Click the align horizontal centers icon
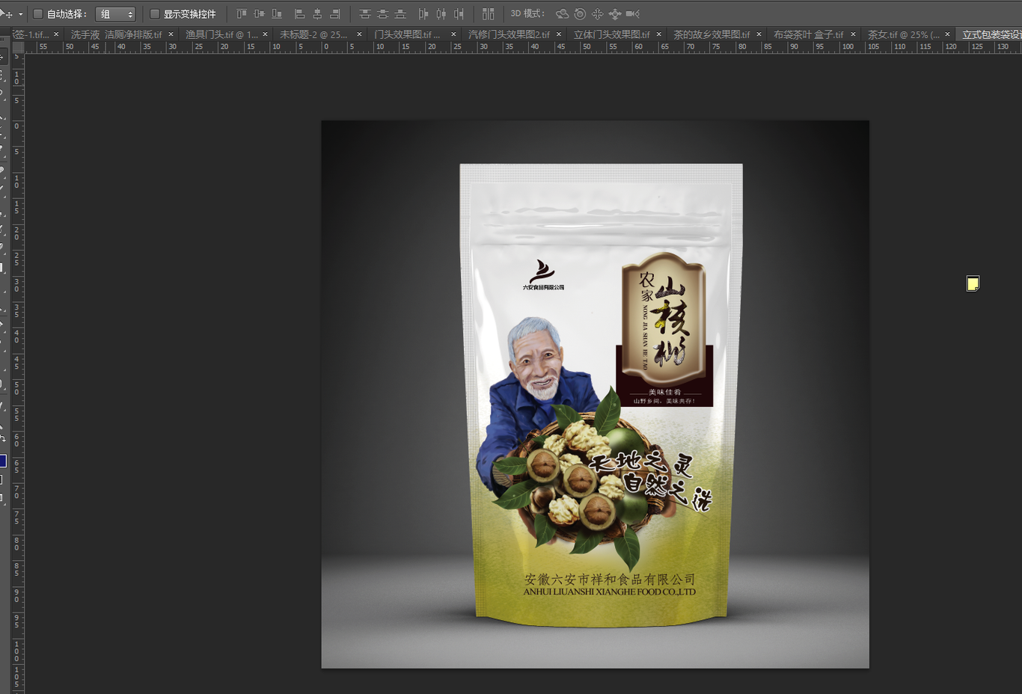1022x694 pixels. 317,13
